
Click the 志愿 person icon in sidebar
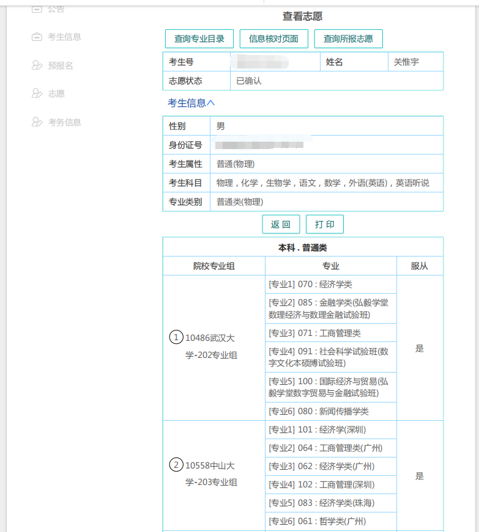click(37, 93)
